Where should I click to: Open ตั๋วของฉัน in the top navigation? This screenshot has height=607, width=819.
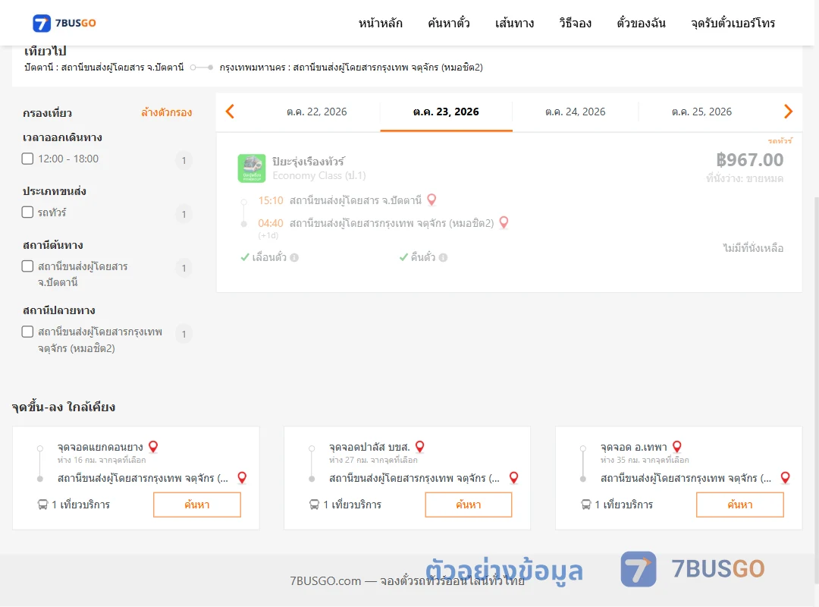coord(641,23)
